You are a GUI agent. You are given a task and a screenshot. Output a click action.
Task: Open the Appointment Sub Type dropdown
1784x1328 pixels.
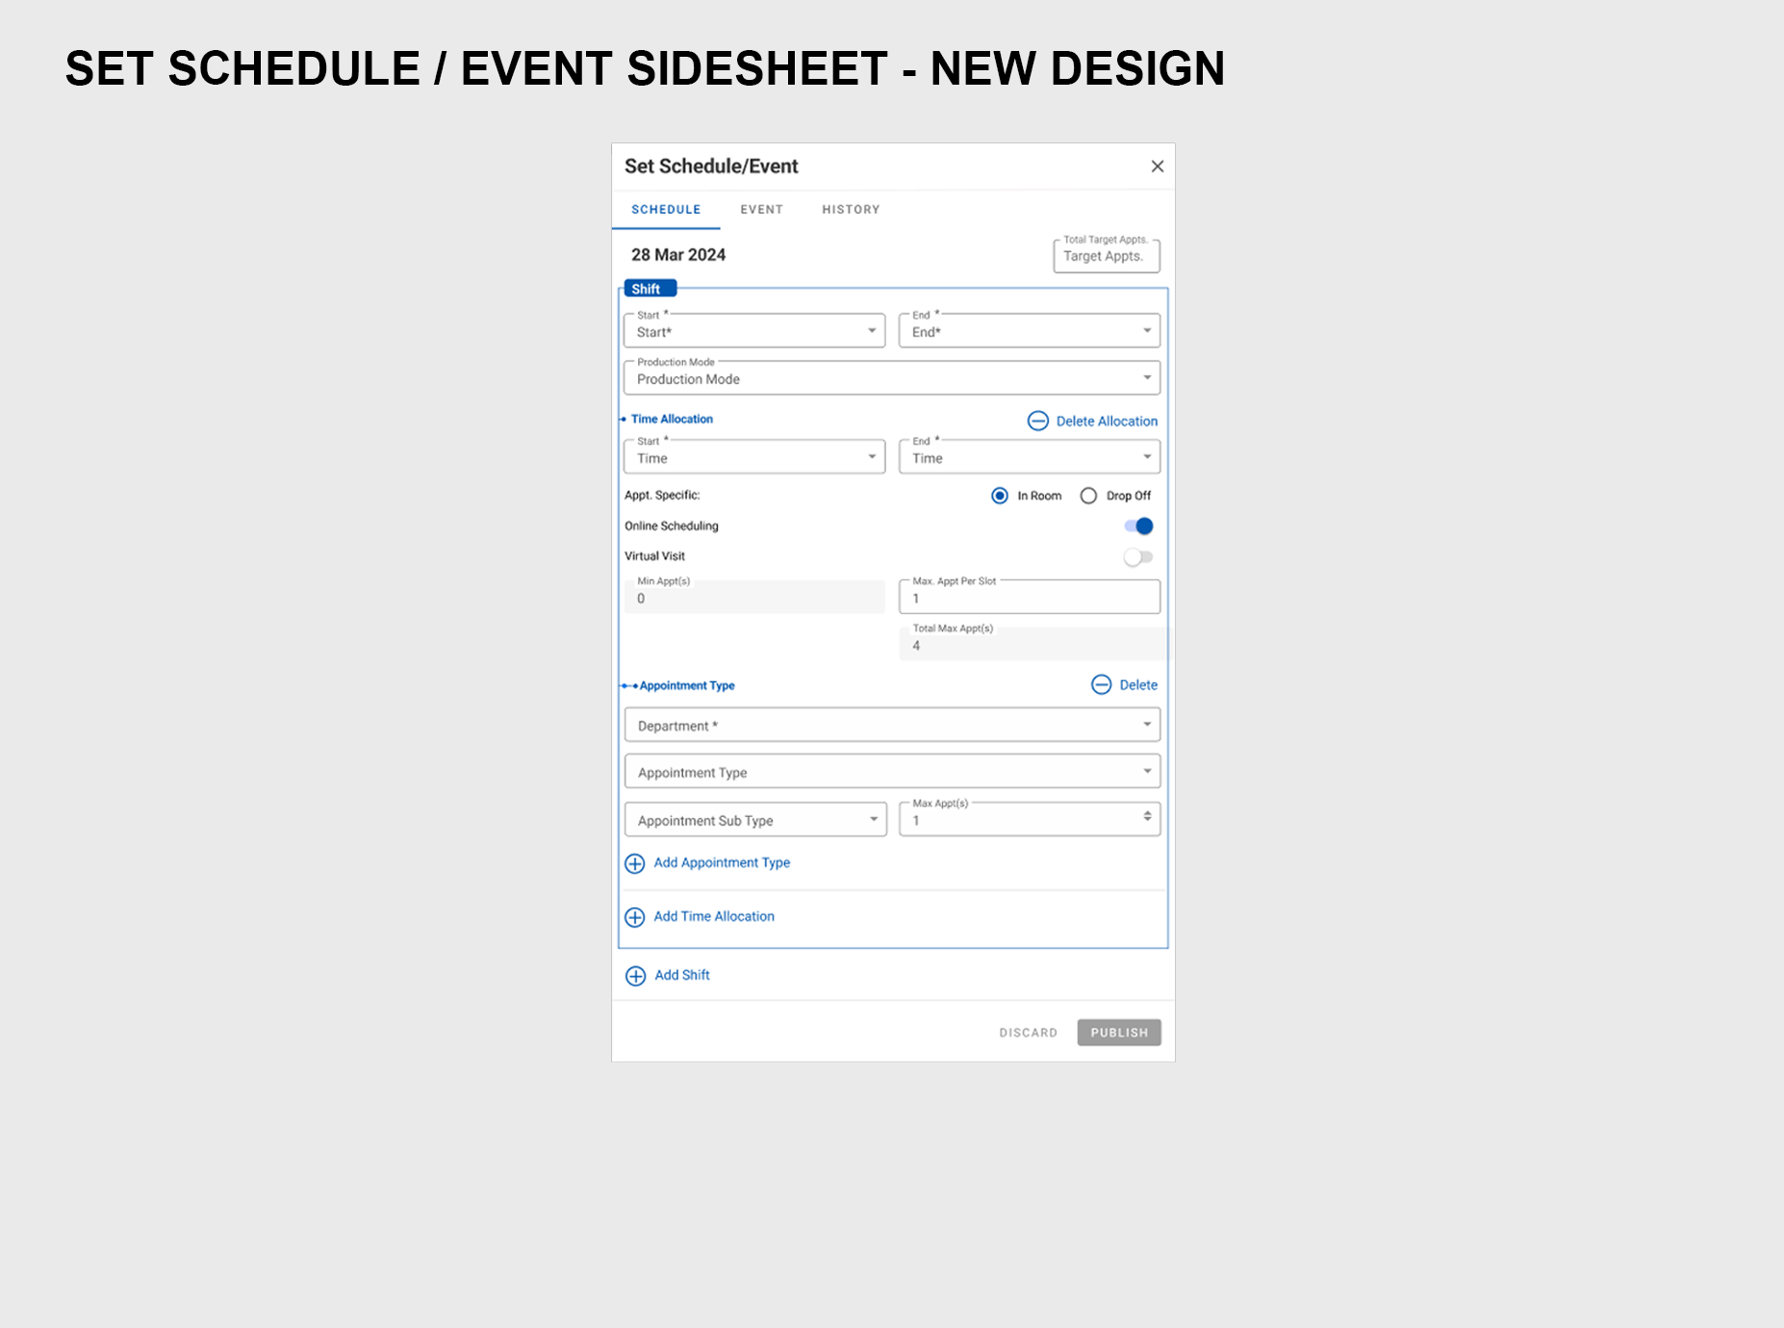tap(754, 820)
